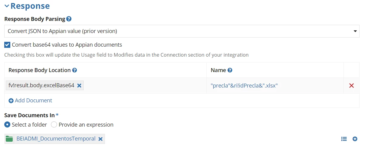The height and width of the screenshot is (149, 365).
Task: Click the green folder icon
Action: (9, 139)
